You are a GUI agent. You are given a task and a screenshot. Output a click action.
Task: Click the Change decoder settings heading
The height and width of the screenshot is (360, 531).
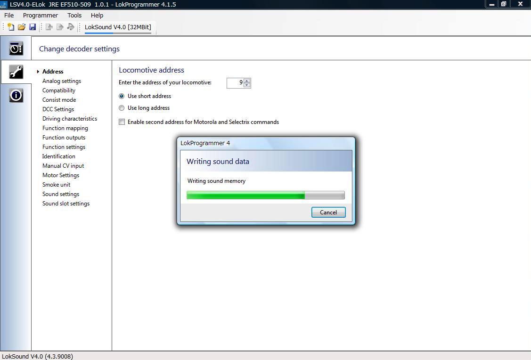point(79,49)
